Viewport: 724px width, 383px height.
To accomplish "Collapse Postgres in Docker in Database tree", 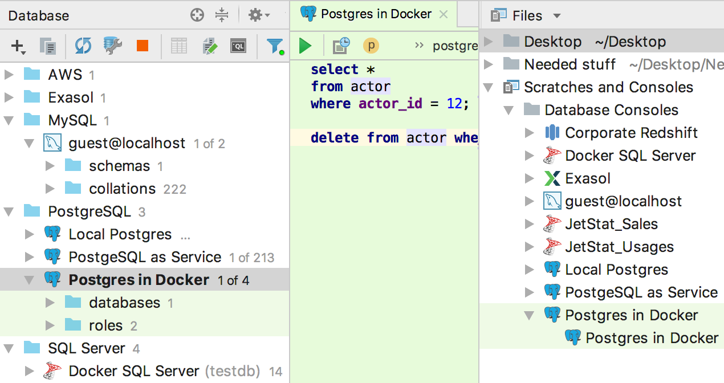I will (x=29, y=280).
